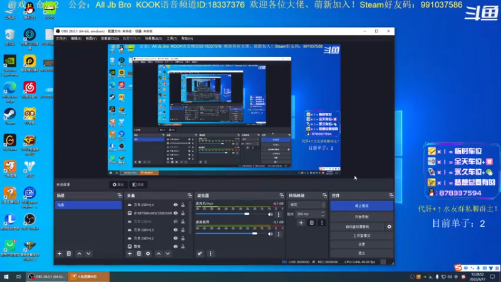Open the Recycle Bin desktop icon
501x282 pixels.
(x=9, y=37)
